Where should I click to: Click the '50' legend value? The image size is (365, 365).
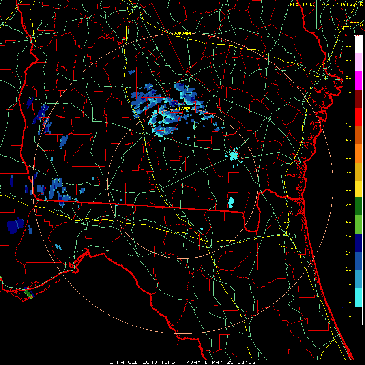coord(348,109)
